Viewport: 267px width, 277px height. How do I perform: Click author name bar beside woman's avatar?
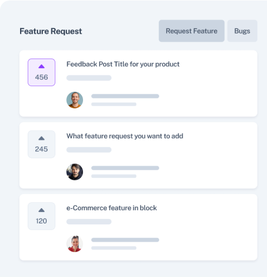click(x=125, y=240)
